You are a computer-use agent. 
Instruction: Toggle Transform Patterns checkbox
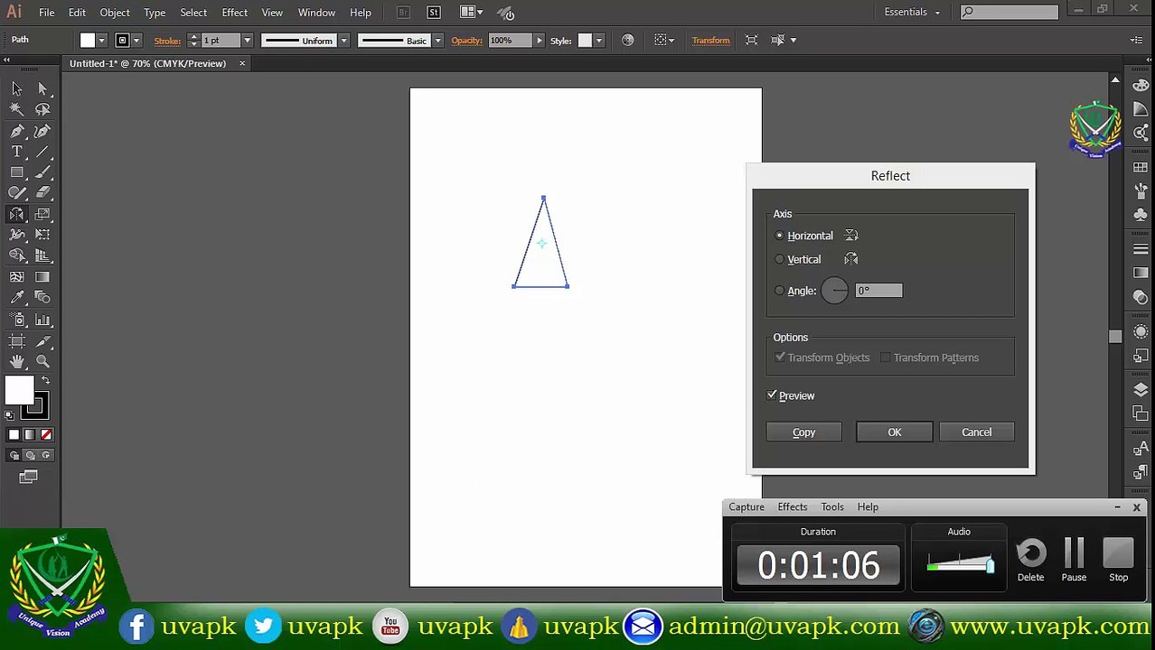(886, 357)
